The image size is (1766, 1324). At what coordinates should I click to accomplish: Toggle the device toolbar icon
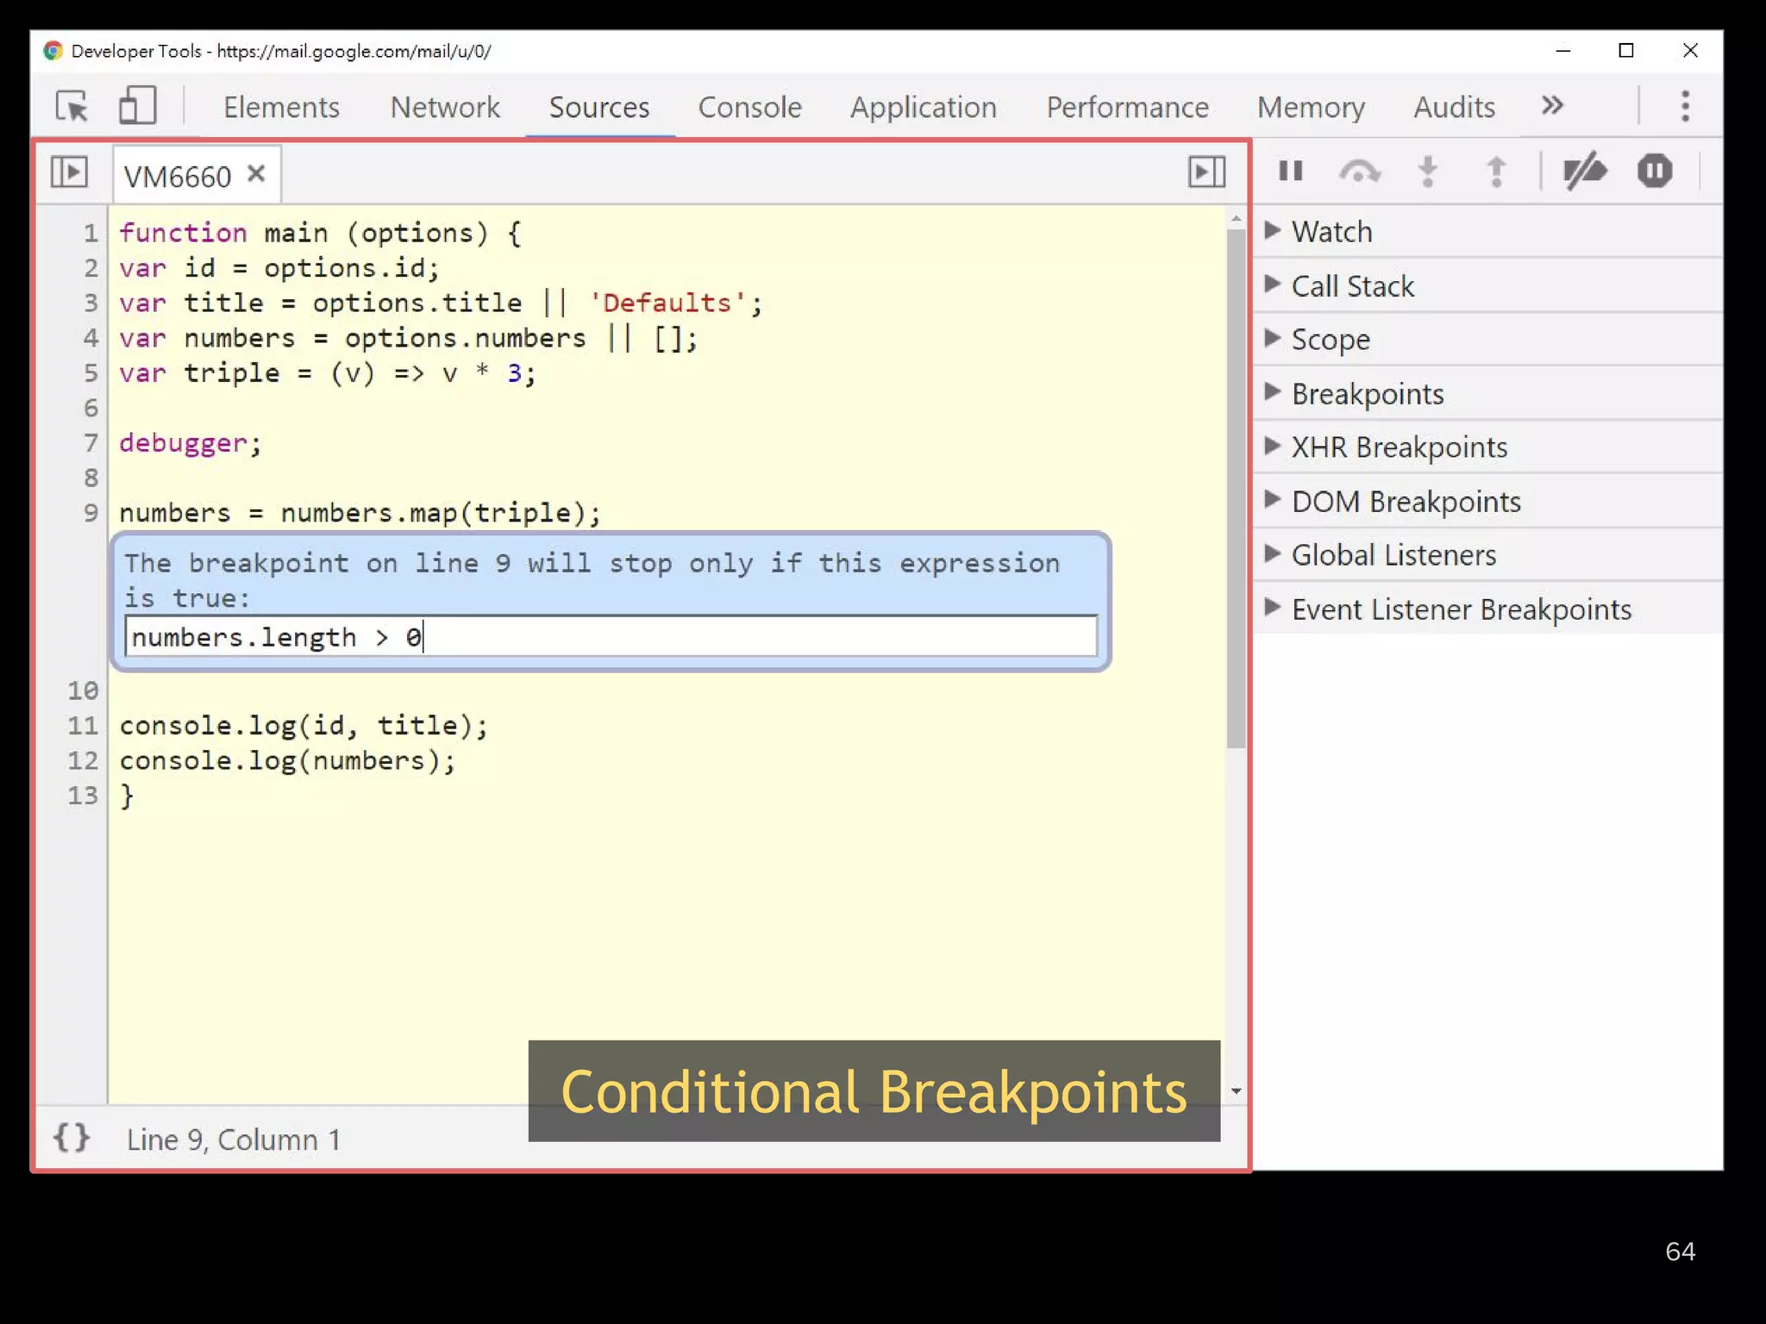(x=137, y=105)
